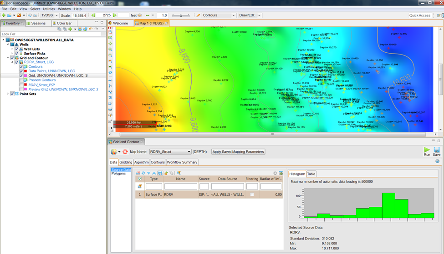
Task: Click the filter icon in Source Data toolbar
Action: point(179,173)
